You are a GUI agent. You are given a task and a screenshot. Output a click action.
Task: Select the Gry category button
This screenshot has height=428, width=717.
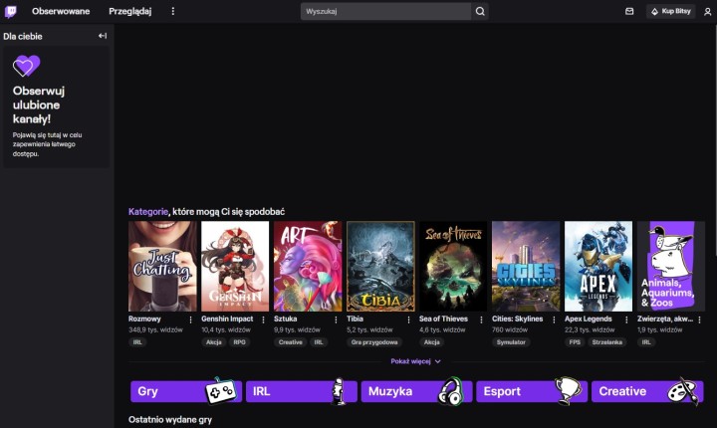pos(186,391)
